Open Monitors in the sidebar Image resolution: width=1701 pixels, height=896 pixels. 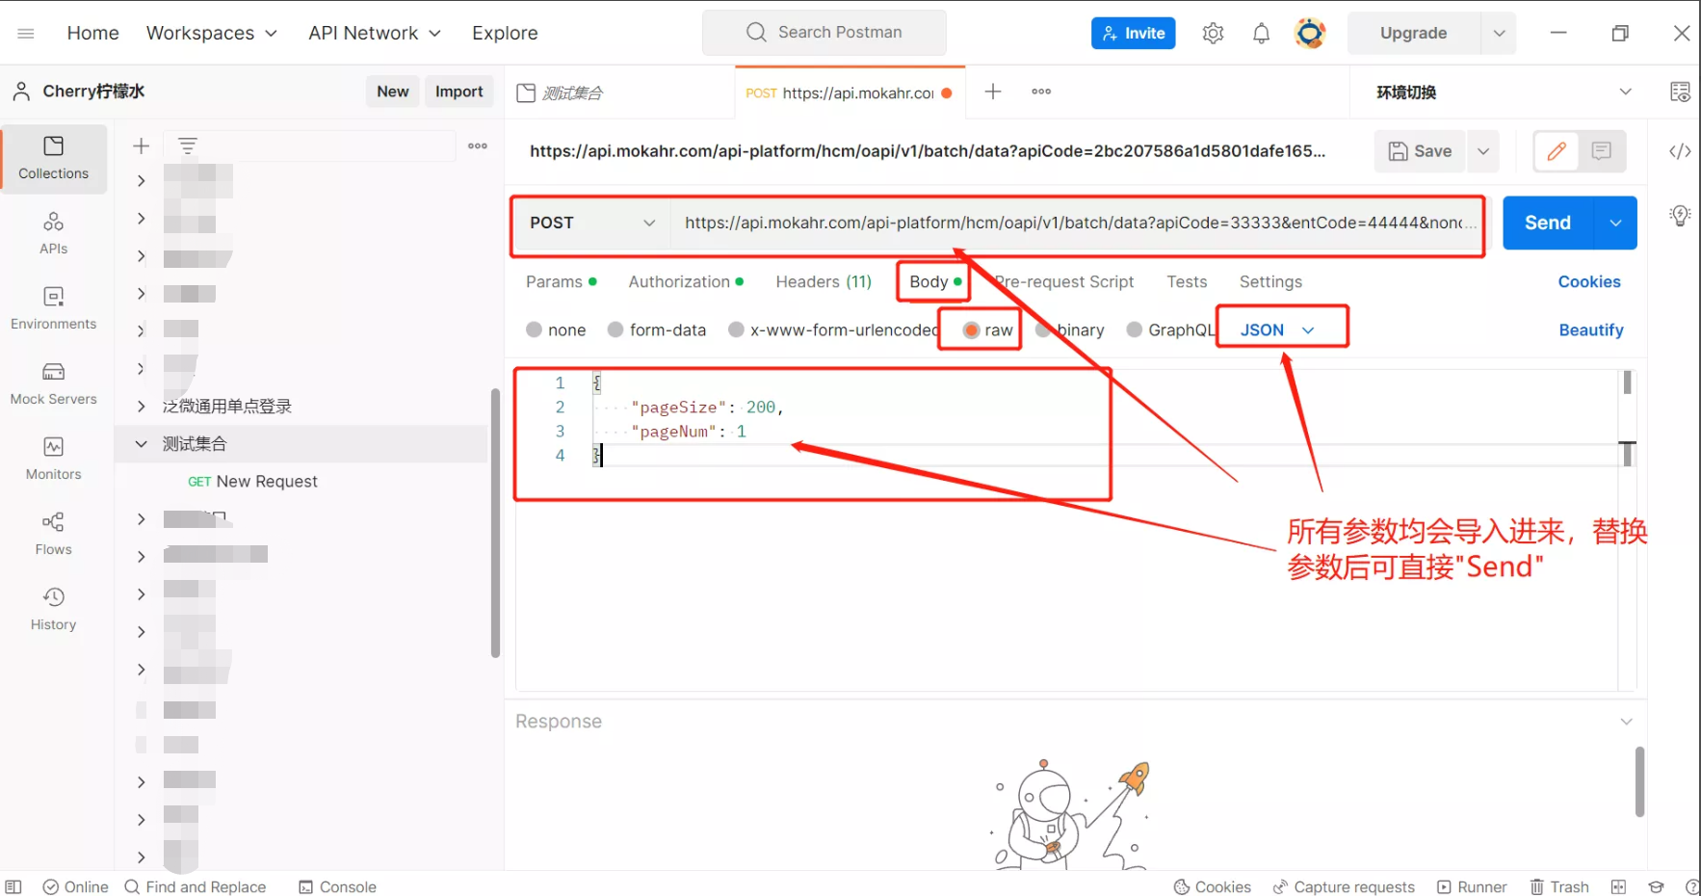click(x=54, y=459)
